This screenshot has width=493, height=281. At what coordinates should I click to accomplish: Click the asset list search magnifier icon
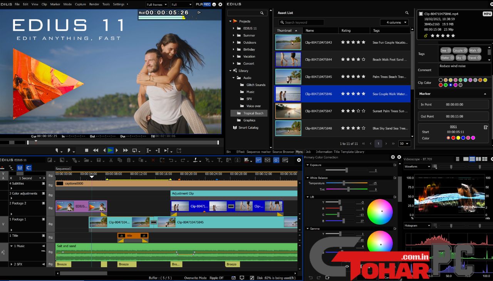coord(407,13)
